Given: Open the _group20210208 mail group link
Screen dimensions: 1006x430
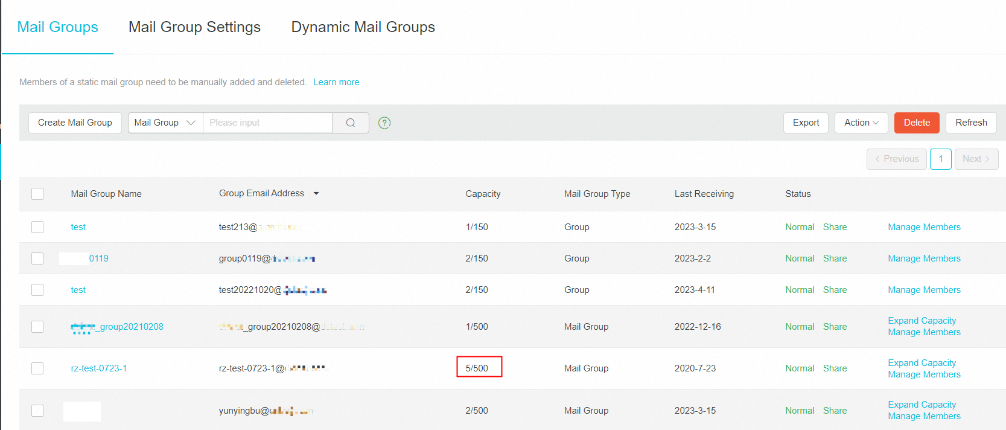Looking at the screenshot, I should point(117,327).
